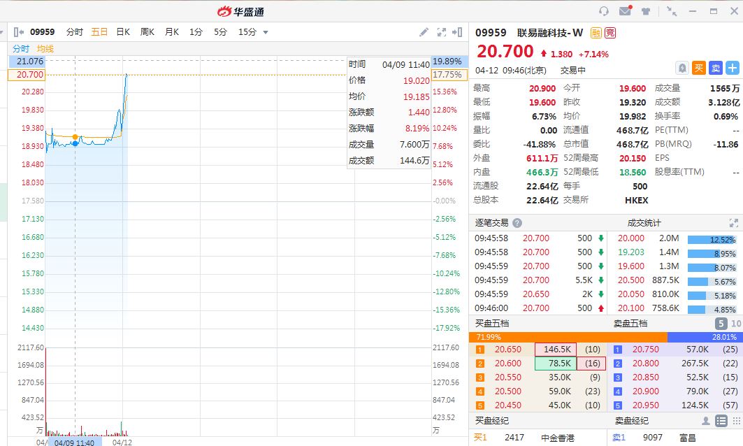
Task: Expand chart to fullscreen view
Action: [x=441, y=32]
